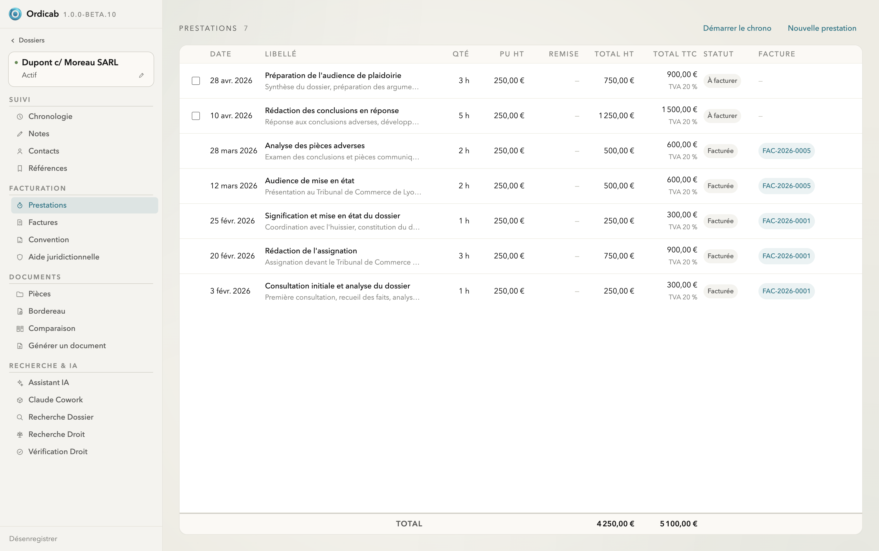Open invoice FAC-2026-0001 on Consultation initiale row
This screenshot has height=551, width=879.
[786, 291]
